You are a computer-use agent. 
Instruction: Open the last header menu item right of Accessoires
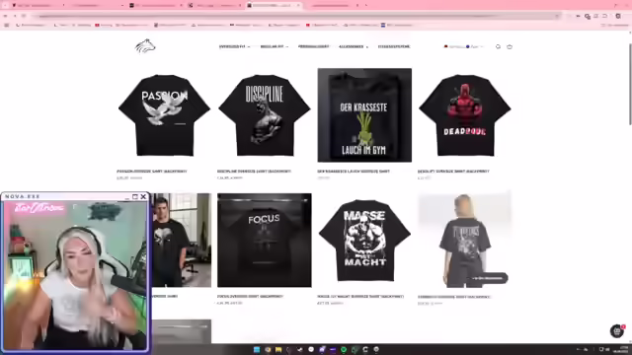[x=394, y=46]
